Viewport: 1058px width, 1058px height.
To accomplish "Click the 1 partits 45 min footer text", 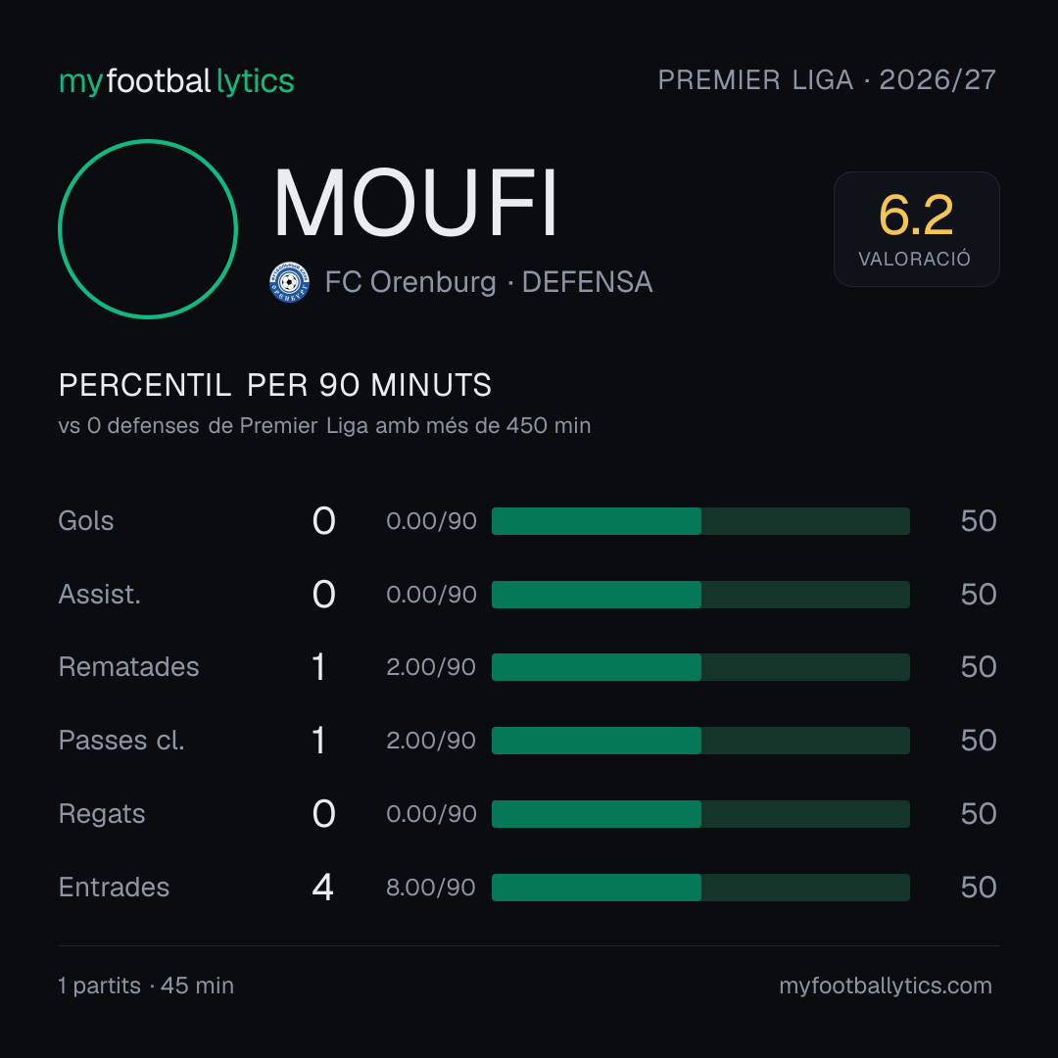I will [146, 986].
